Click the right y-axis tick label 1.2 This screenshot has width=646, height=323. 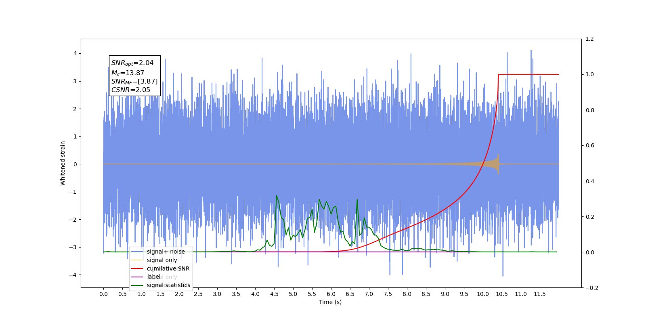click(590, 39)
